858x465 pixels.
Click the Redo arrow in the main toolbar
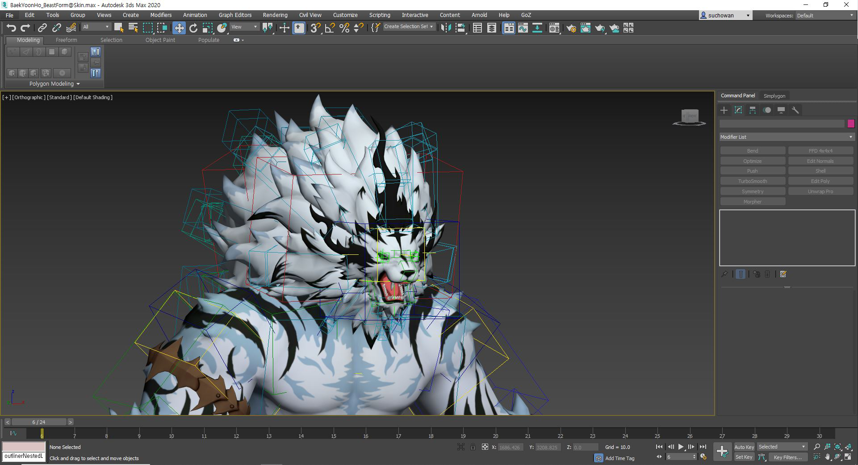[x=25, y=28]
